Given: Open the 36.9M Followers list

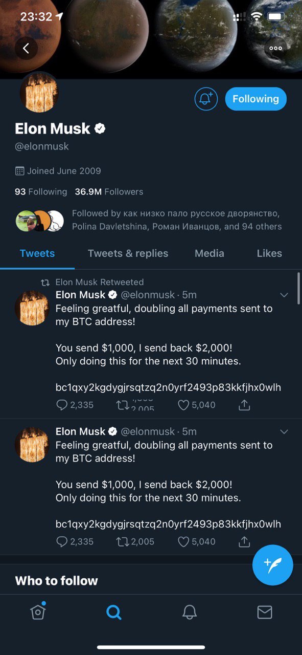Looking at the screenshot, I should (109, 192).
